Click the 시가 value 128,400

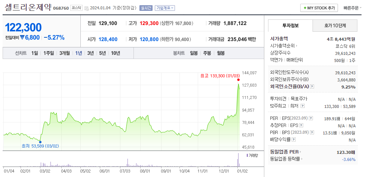(108, 39)
